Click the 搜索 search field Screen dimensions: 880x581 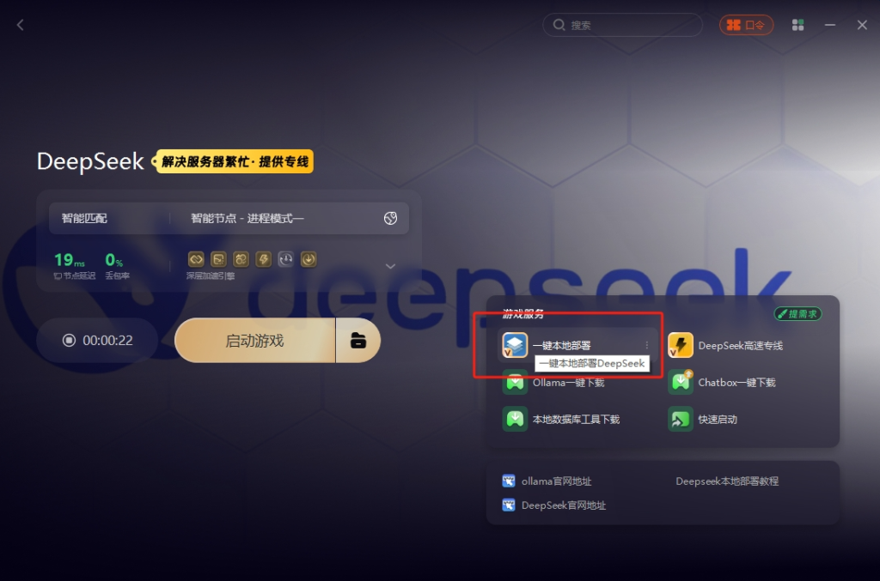tap(622, 25)
